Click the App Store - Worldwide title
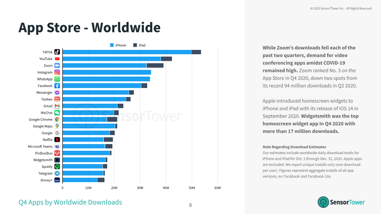This screenshot has width=381, height=214. click(x=90, y=28)
